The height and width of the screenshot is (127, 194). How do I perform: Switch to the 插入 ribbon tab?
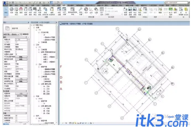(x=27, y=6)
